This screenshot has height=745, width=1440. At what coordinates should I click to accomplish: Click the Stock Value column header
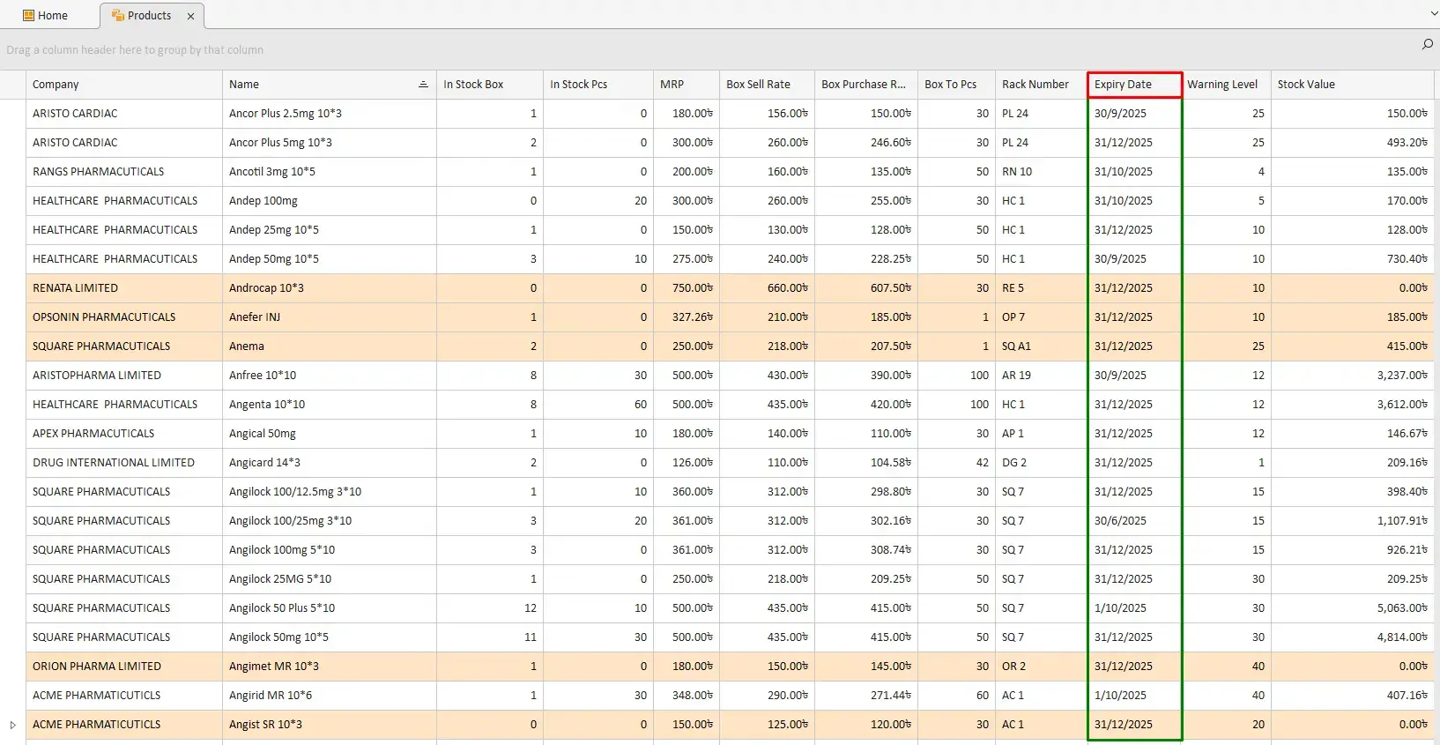coord(1353,85)
